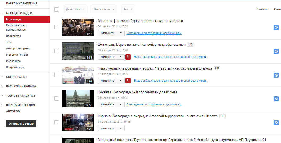Screen dimensions: 281x143
Task: Expand the YOUTUBE ANALYTICS section
Action: pos(2,96)
